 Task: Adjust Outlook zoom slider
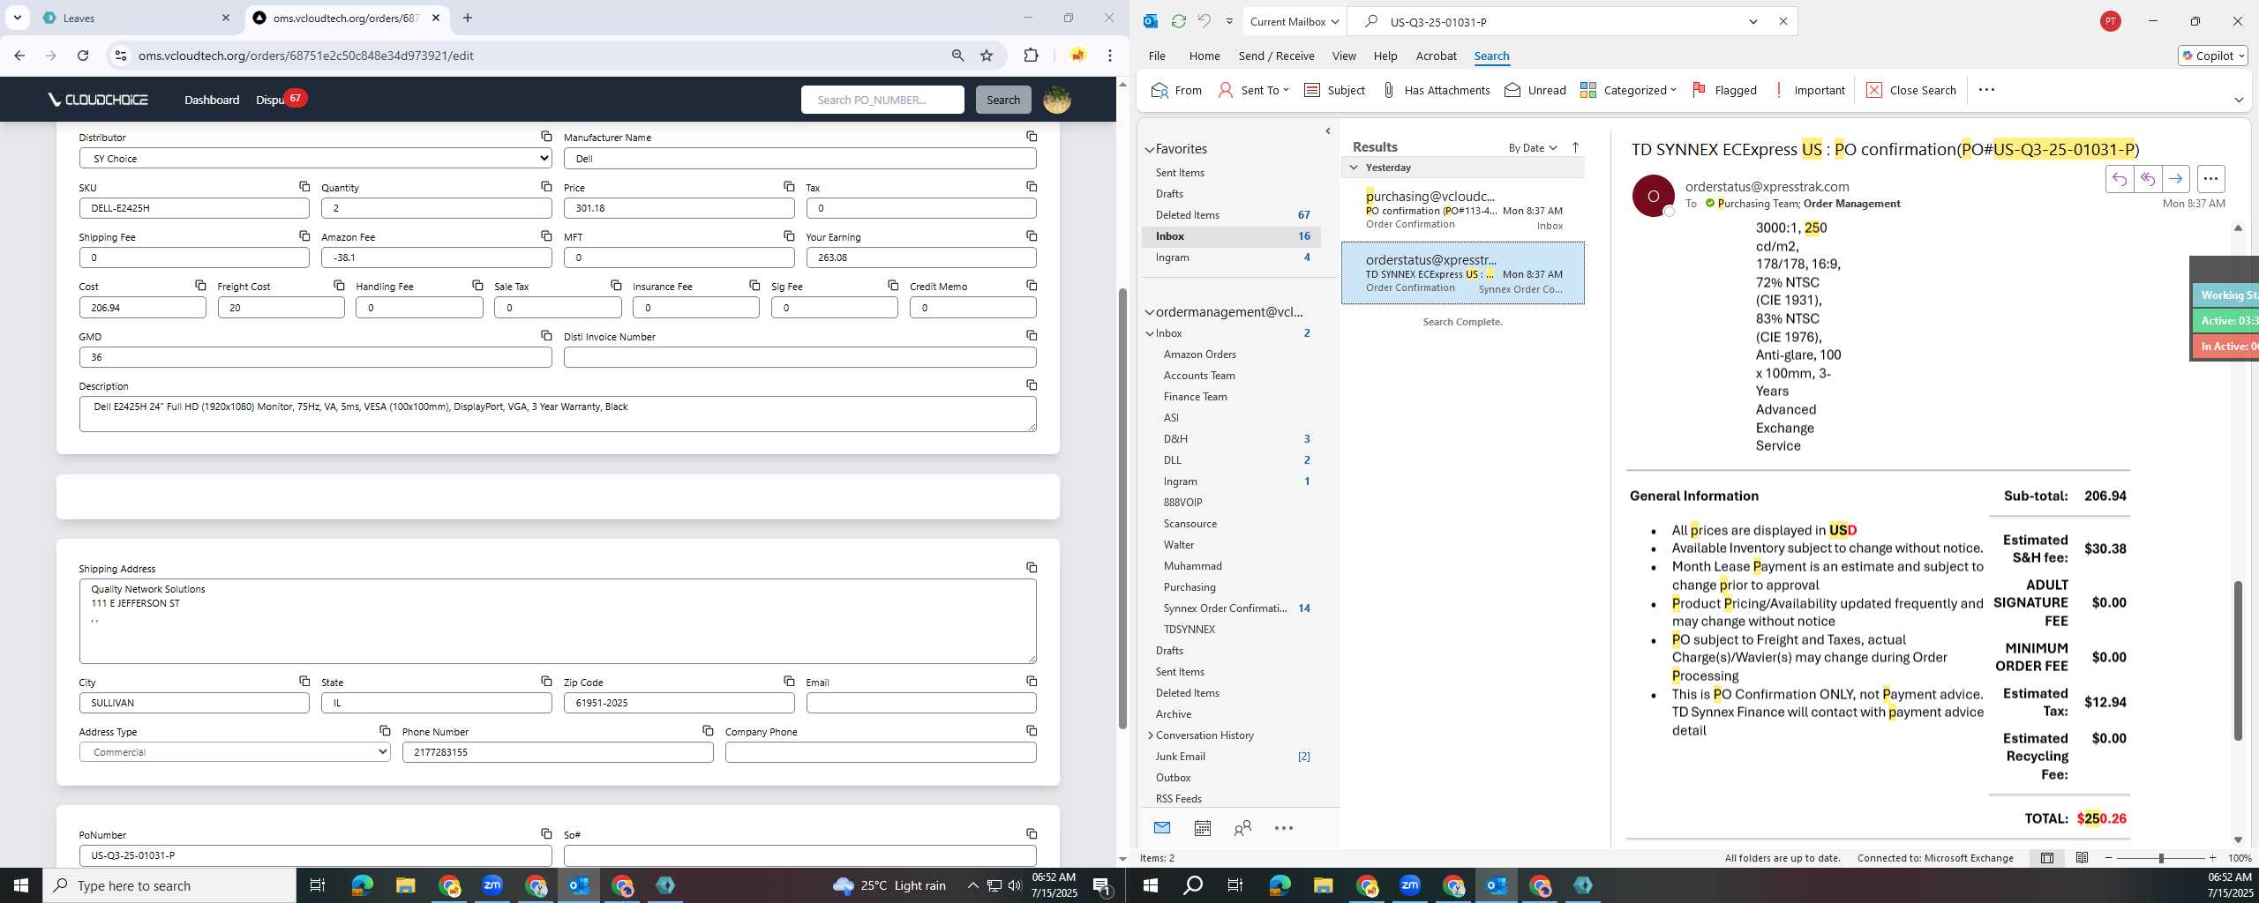coord(2161,858)
